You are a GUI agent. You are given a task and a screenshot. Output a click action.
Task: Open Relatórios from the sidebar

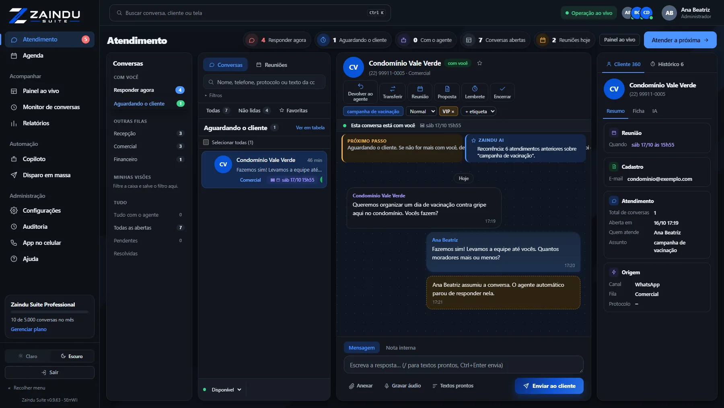tap(49, 123)
